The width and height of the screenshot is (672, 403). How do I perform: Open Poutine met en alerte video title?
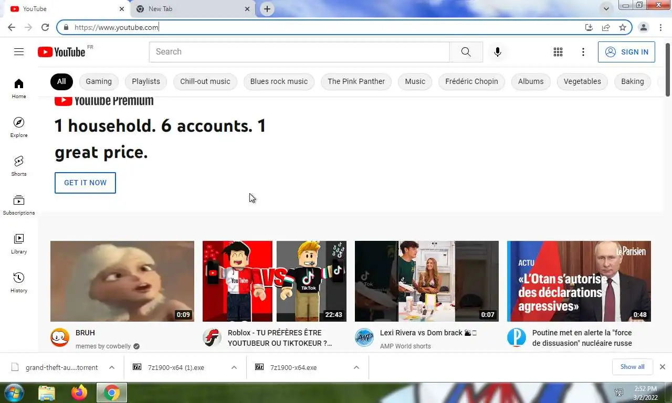click(x=582, y=338)
